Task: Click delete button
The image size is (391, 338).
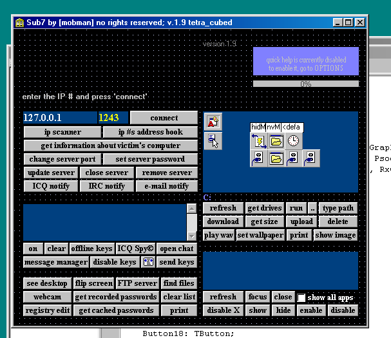Action: [338, 221]
